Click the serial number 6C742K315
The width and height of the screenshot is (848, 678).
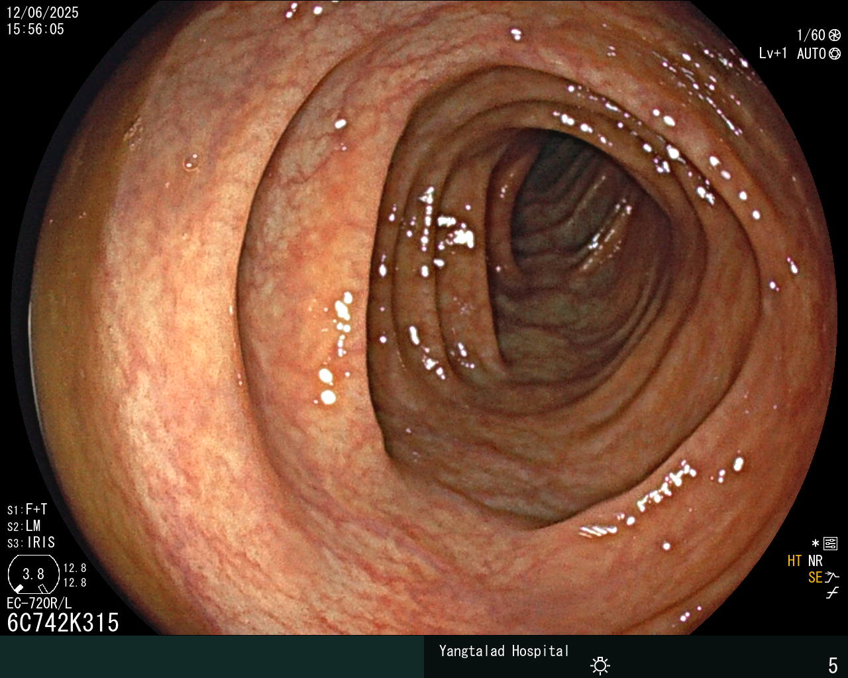coord(63,622)
